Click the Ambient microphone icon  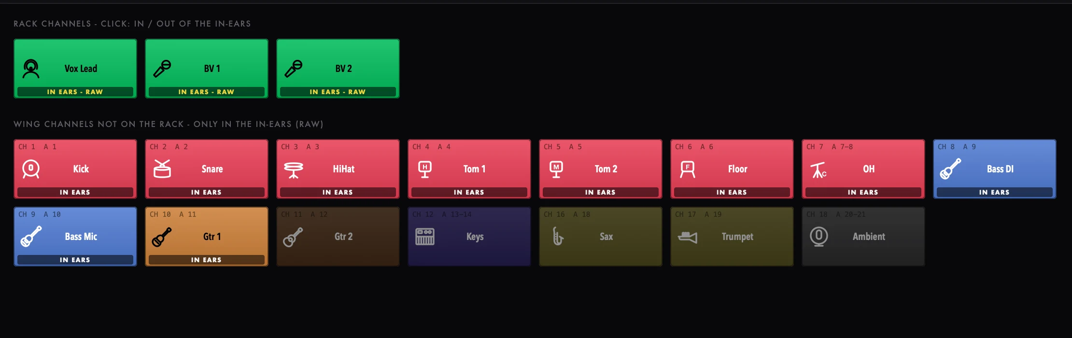tap(819, 237)
